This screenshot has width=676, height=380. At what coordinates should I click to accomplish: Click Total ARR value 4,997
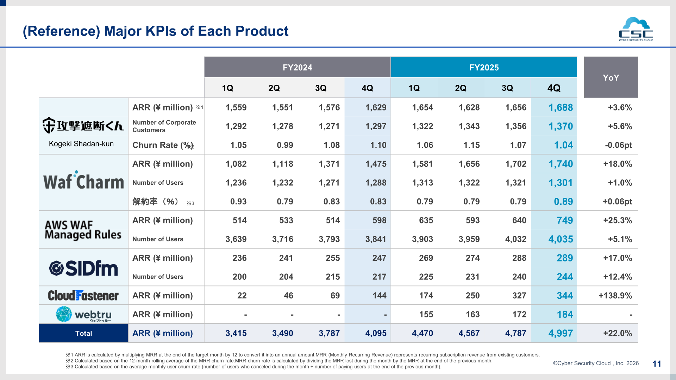click(561, 333)
